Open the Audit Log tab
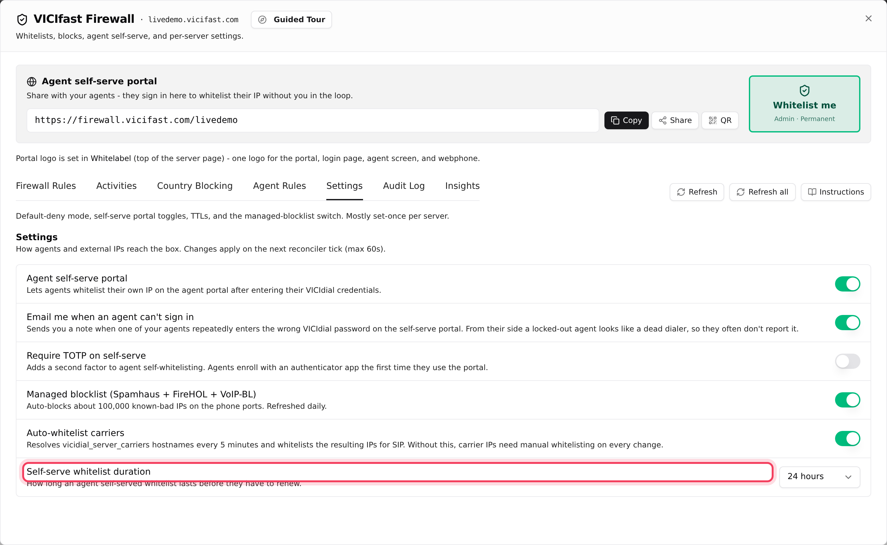 click(404, 186)
